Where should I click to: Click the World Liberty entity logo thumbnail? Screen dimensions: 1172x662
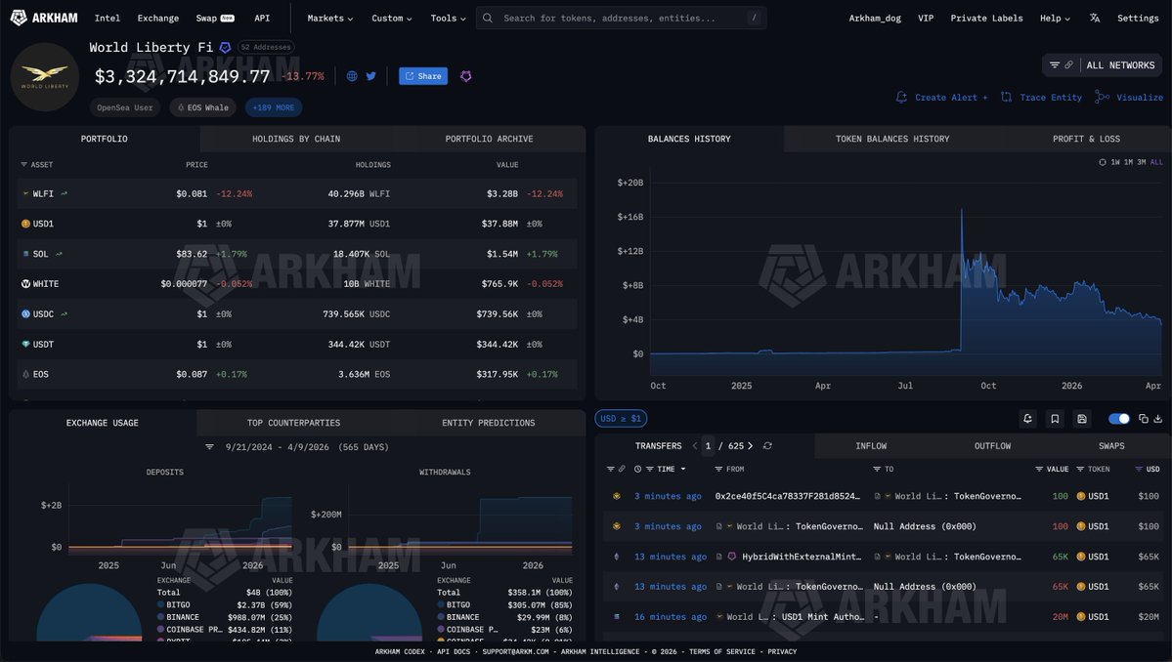tap(45, 77)
